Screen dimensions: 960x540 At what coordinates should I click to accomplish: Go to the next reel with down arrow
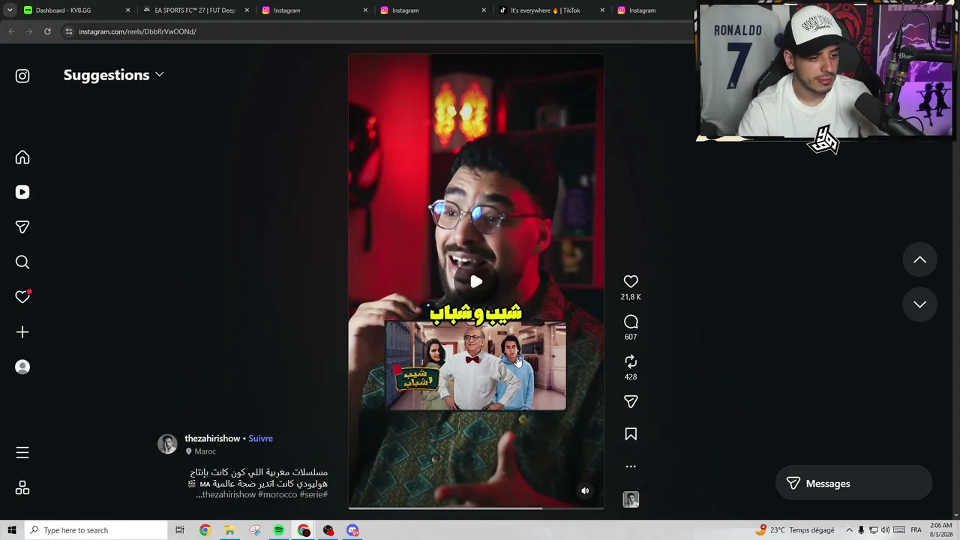(919, 304)
